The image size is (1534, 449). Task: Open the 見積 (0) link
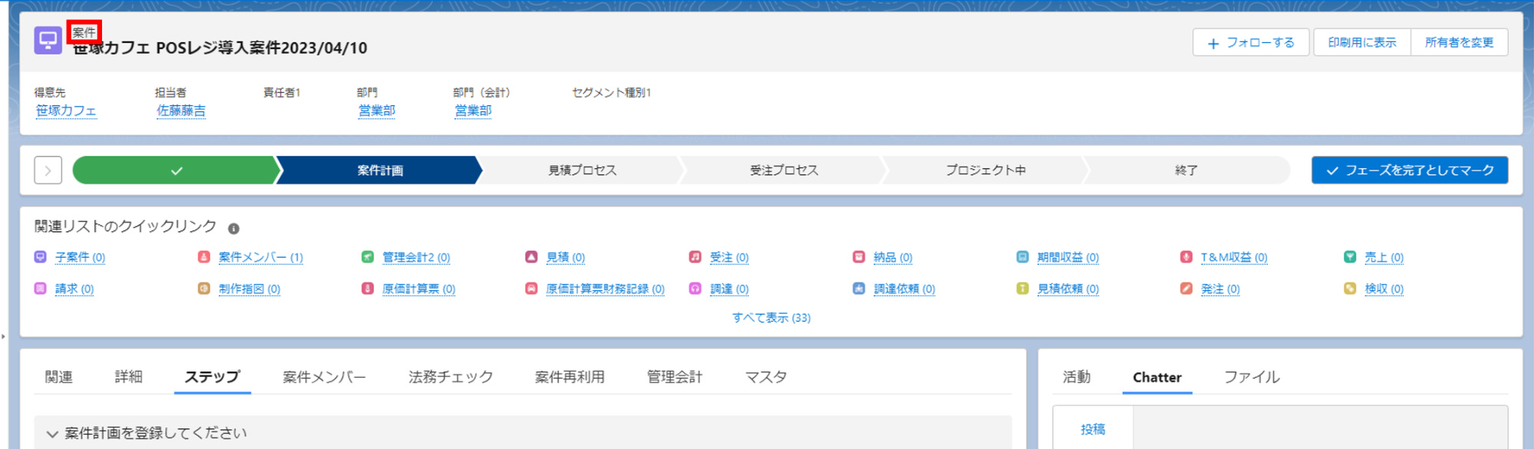coord(566,257)
